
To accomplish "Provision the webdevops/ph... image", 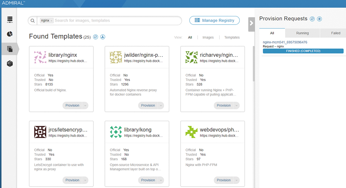I will (x=224, y=180).
